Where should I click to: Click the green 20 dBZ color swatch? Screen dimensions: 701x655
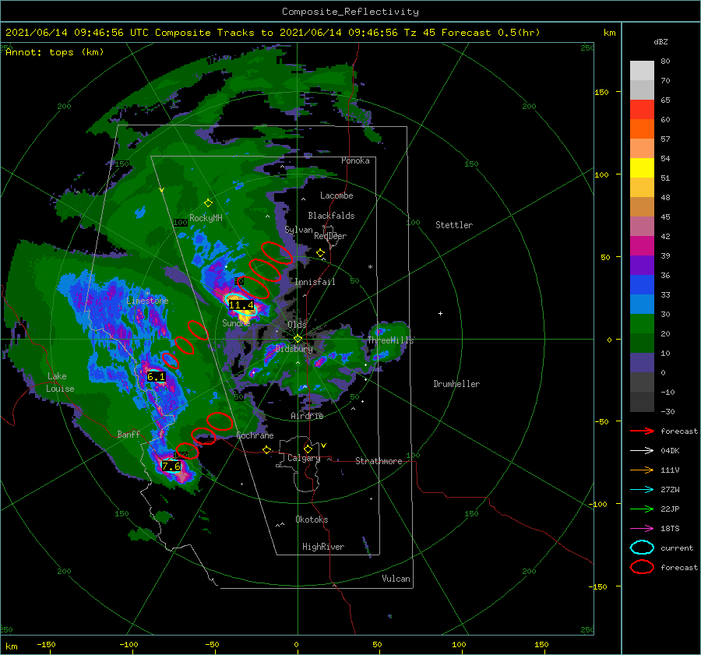642,343
